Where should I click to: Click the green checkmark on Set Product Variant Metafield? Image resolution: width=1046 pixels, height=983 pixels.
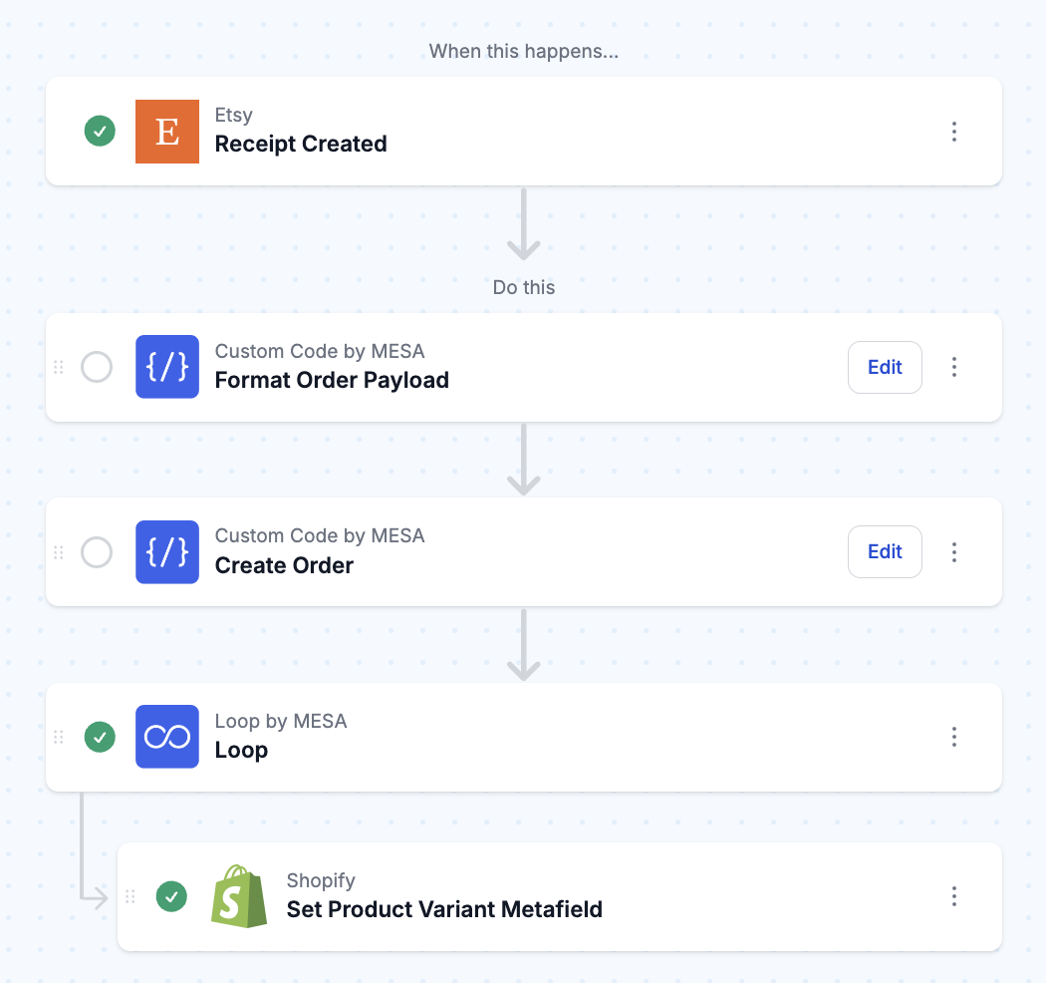click(171, 896)
